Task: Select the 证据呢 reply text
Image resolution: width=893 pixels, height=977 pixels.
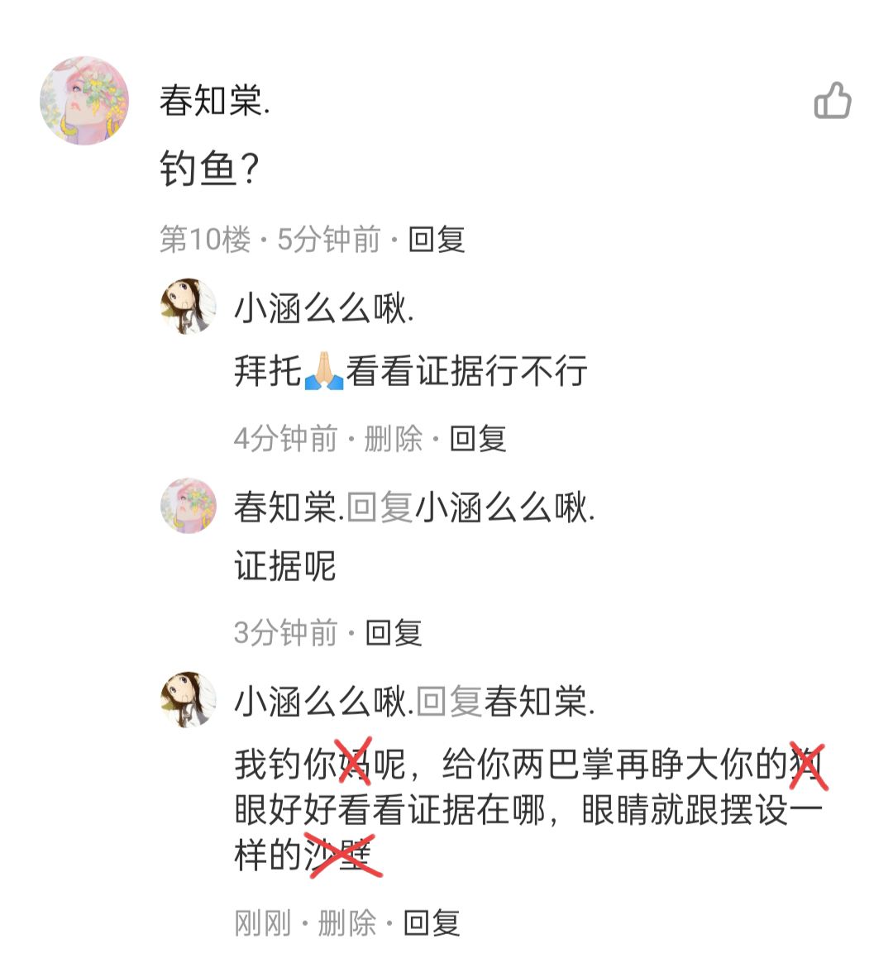Action: (285, 565)
